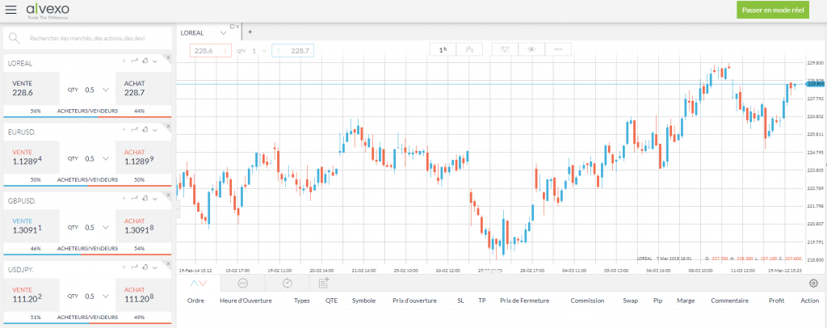This screenshot has height=328, width=827.
Task: Buy EURUSD at ACHAT 1.12899
Action: point(144,157)
